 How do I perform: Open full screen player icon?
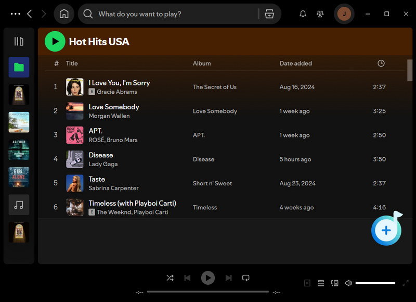point(406,283)
